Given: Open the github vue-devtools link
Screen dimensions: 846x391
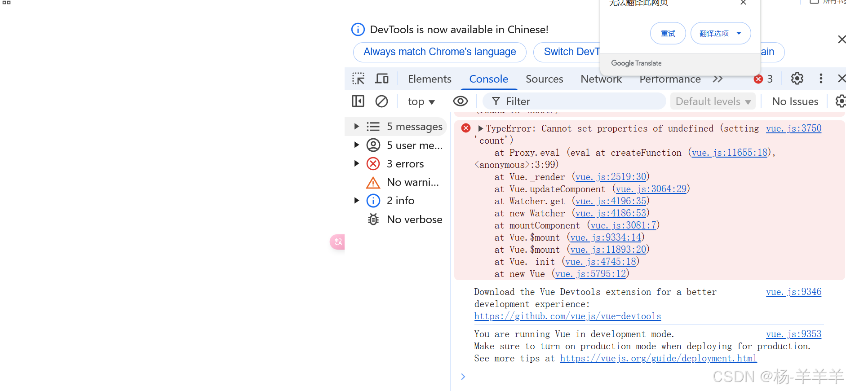Looking at the screenshot, I should coord(567,316).
